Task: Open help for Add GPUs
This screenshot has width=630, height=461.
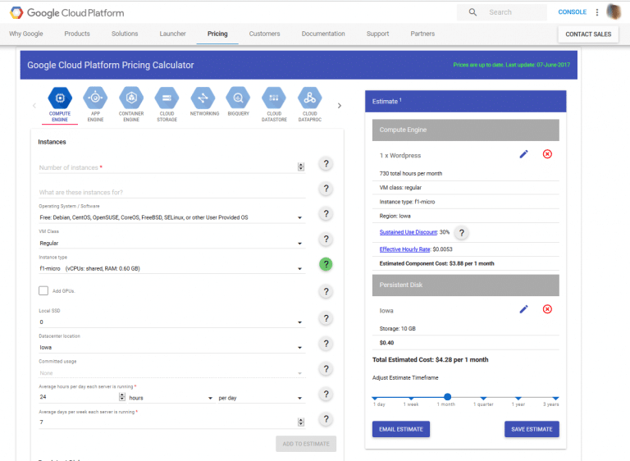Action: point(326,291)
